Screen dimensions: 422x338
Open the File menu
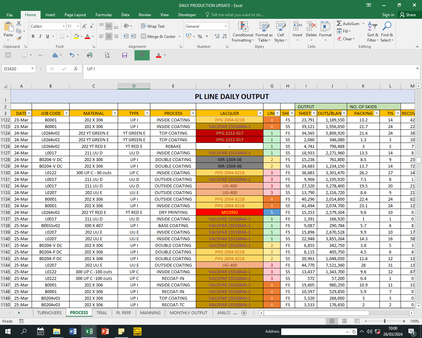(x=10, y=15)
